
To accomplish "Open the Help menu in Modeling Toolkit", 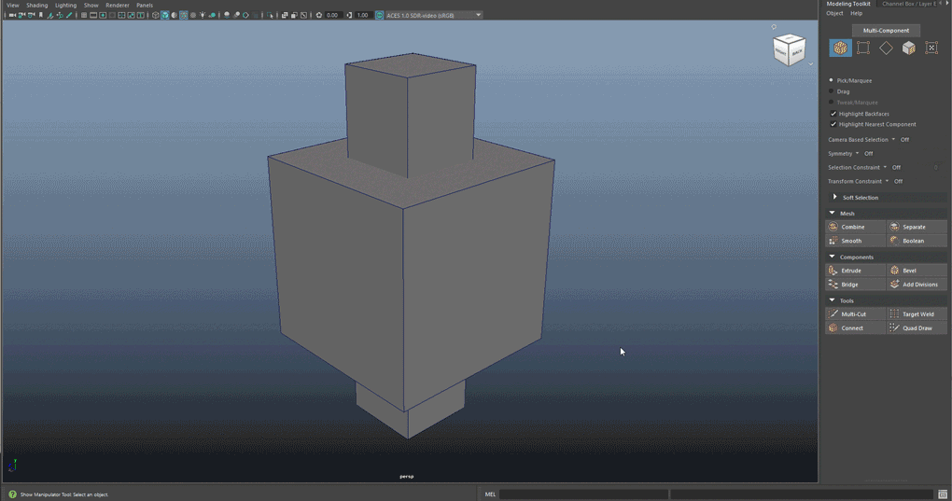I will [856, 13].
